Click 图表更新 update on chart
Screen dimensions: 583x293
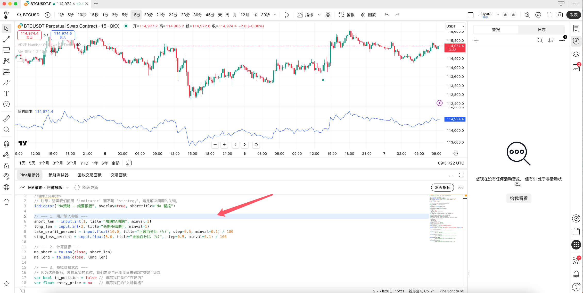[x=86, y=187]
